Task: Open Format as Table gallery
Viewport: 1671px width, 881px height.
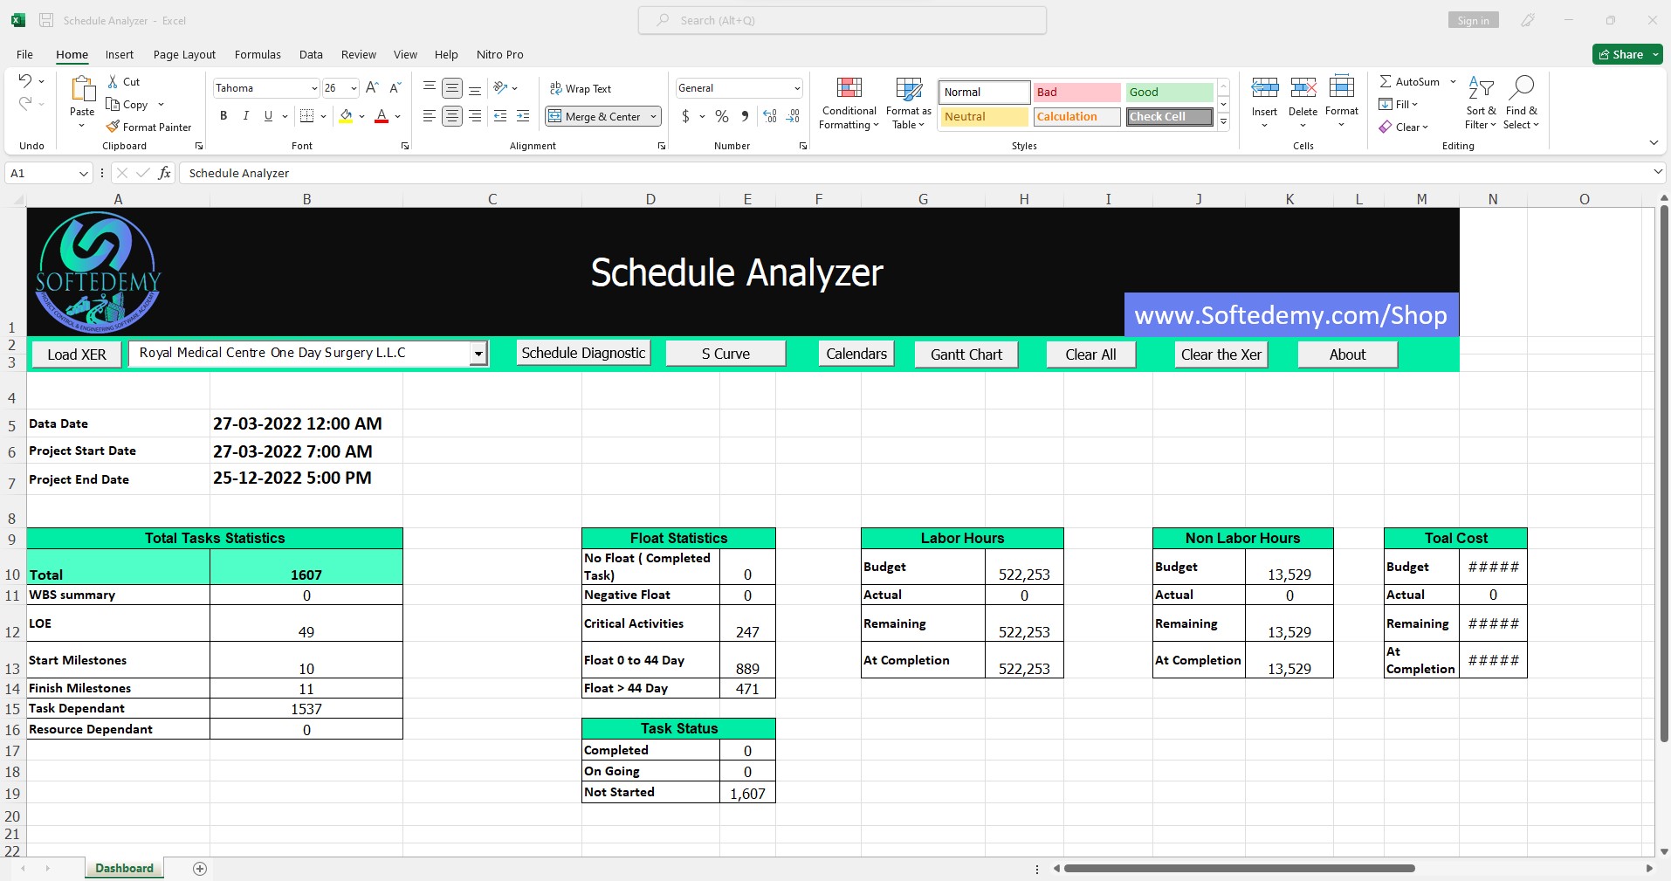Action: tap(908, 88)
